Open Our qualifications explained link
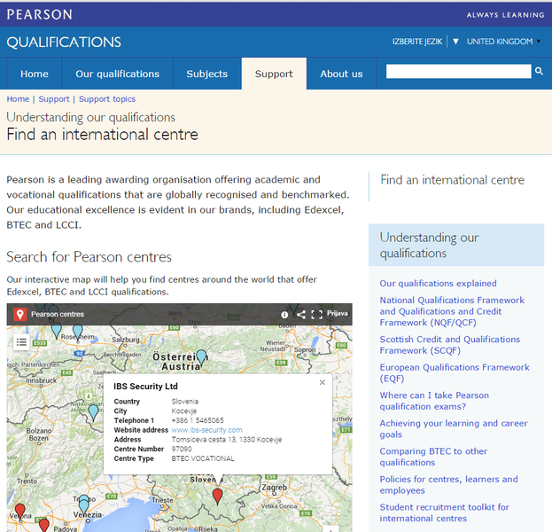Screen dimensions: 552x532 pyautogui.click(x=438, y=283)
